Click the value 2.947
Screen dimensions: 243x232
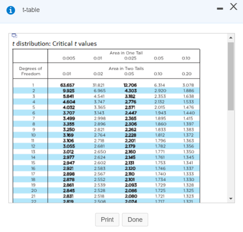coord(69,163)
